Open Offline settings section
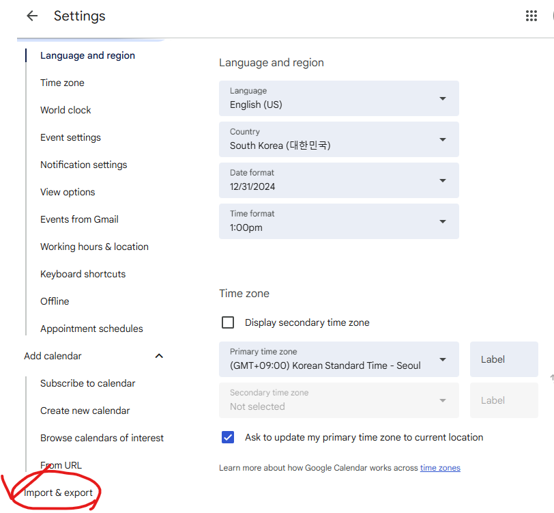This screenshot has height=513, width=554. tap(55, 301)
